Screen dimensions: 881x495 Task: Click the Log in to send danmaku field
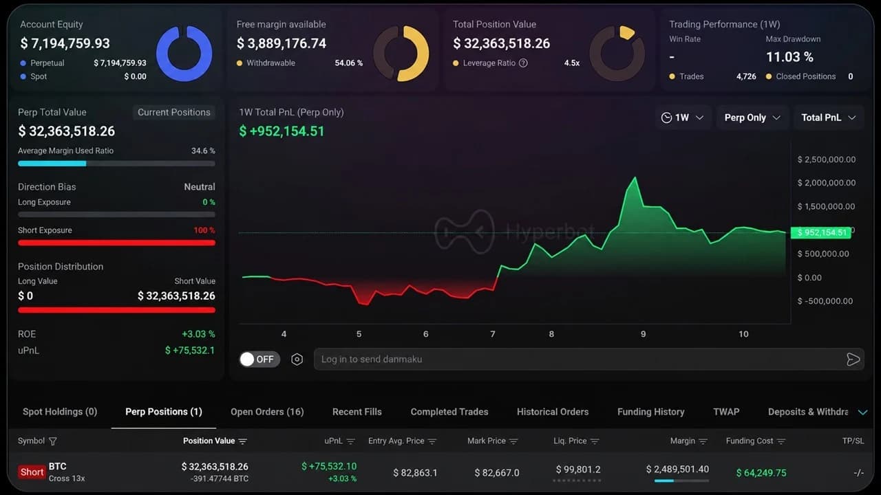point(588,360)
